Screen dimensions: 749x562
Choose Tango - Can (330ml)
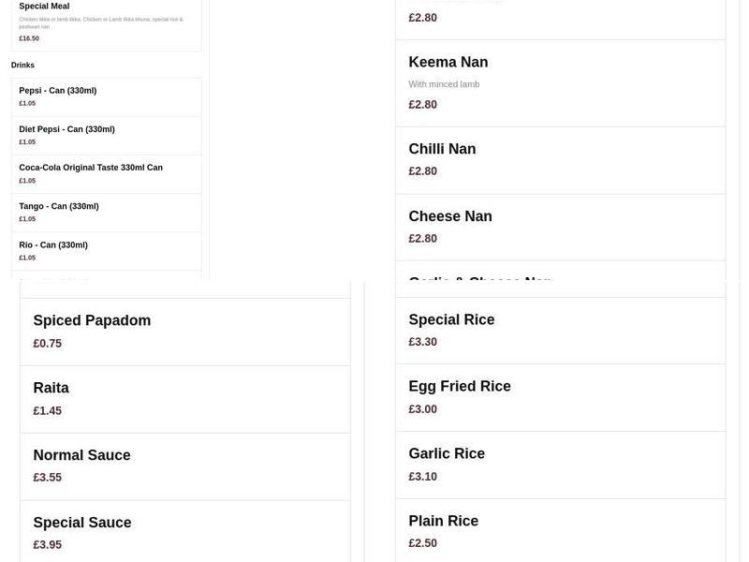tap(106, 212)
